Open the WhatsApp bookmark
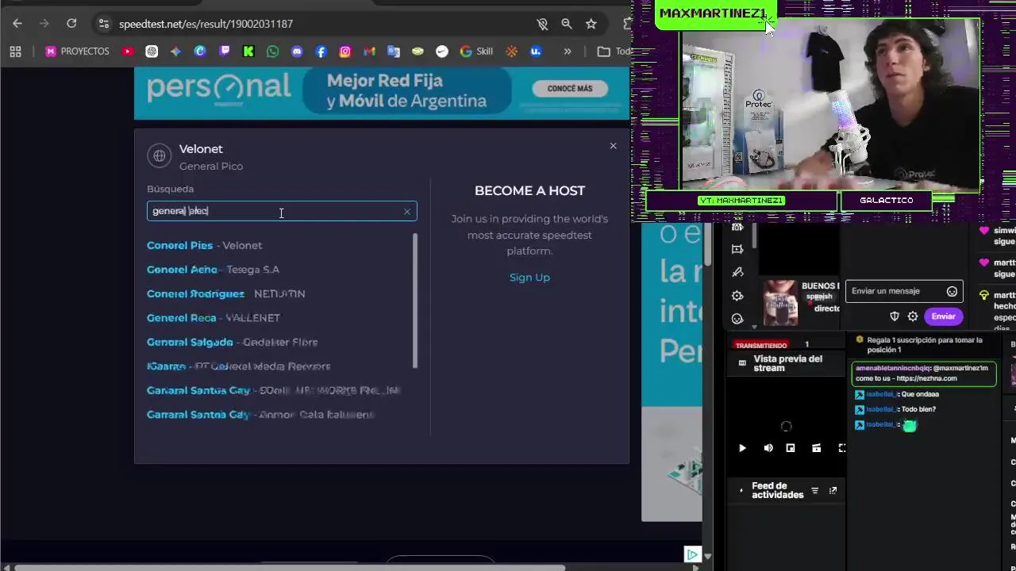 pyautogui.click(x=273, y=52)
